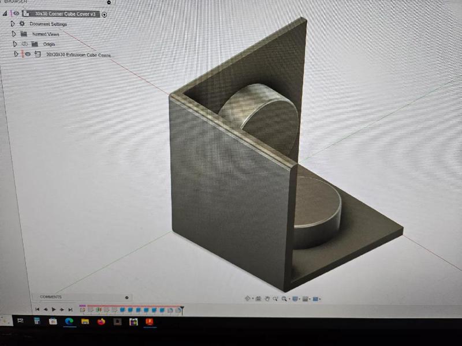462x346 pixels.
Task: Hide the 30X30X30 Extrusion Cube body
Action: pyautogui.click(x=27, y=54)
